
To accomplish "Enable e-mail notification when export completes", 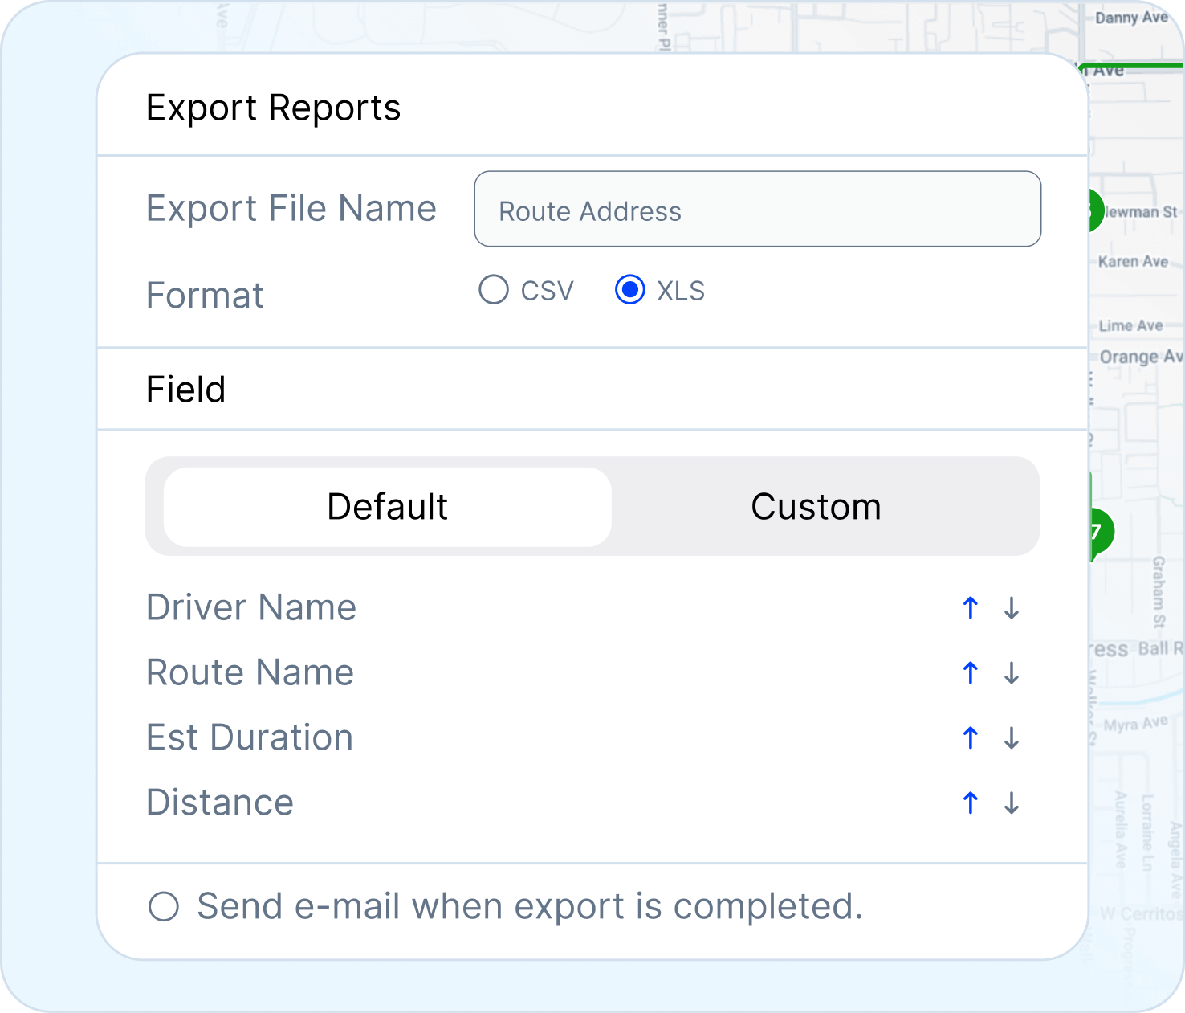I will point(164,907).
